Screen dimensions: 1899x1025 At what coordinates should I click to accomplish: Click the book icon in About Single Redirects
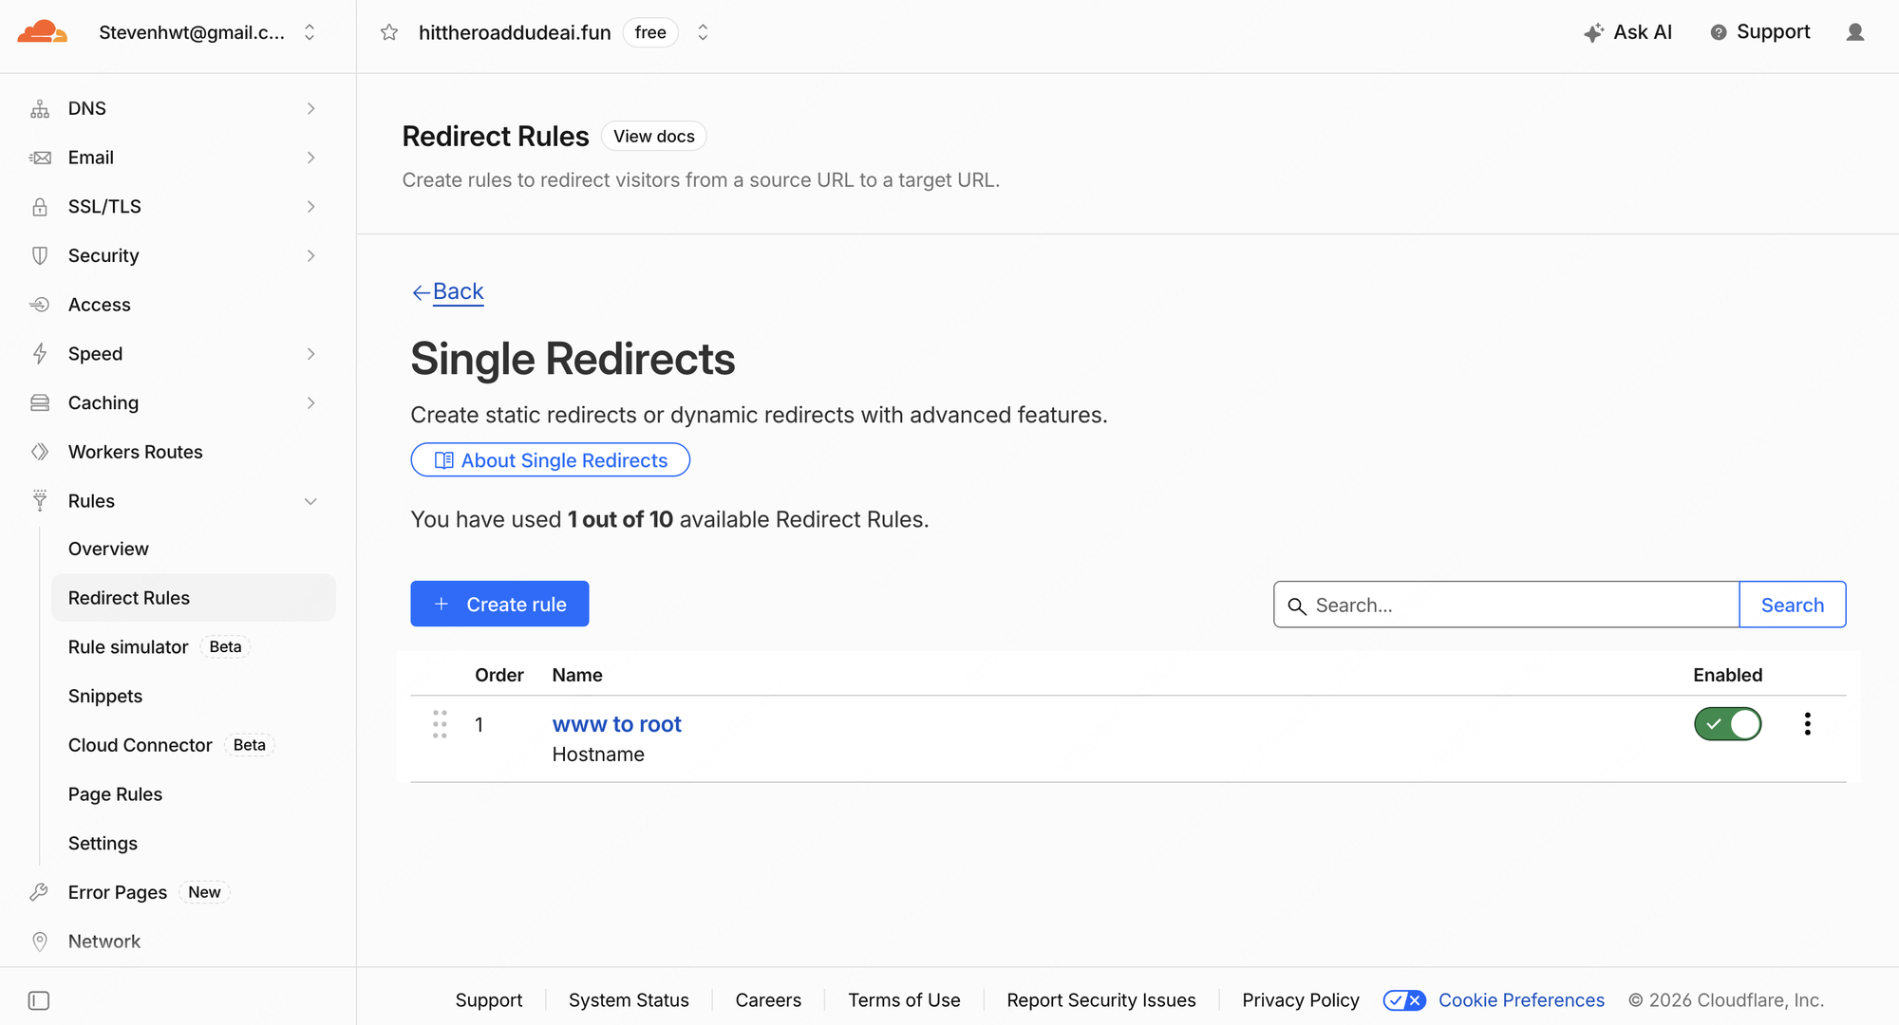coord(443,460)
